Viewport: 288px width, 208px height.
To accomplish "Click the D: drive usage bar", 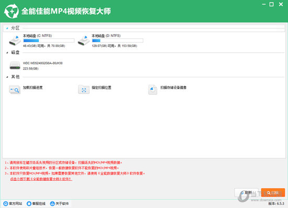I will pos(117,40).
